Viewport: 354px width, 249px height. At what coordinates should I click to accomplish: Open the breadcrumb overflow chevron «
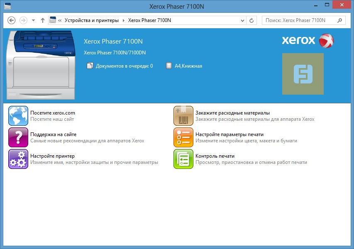click(x=60, y=20)
